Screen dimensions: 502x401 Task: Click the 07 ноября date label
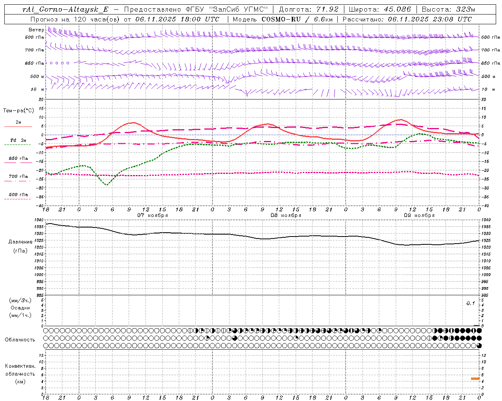153,215
